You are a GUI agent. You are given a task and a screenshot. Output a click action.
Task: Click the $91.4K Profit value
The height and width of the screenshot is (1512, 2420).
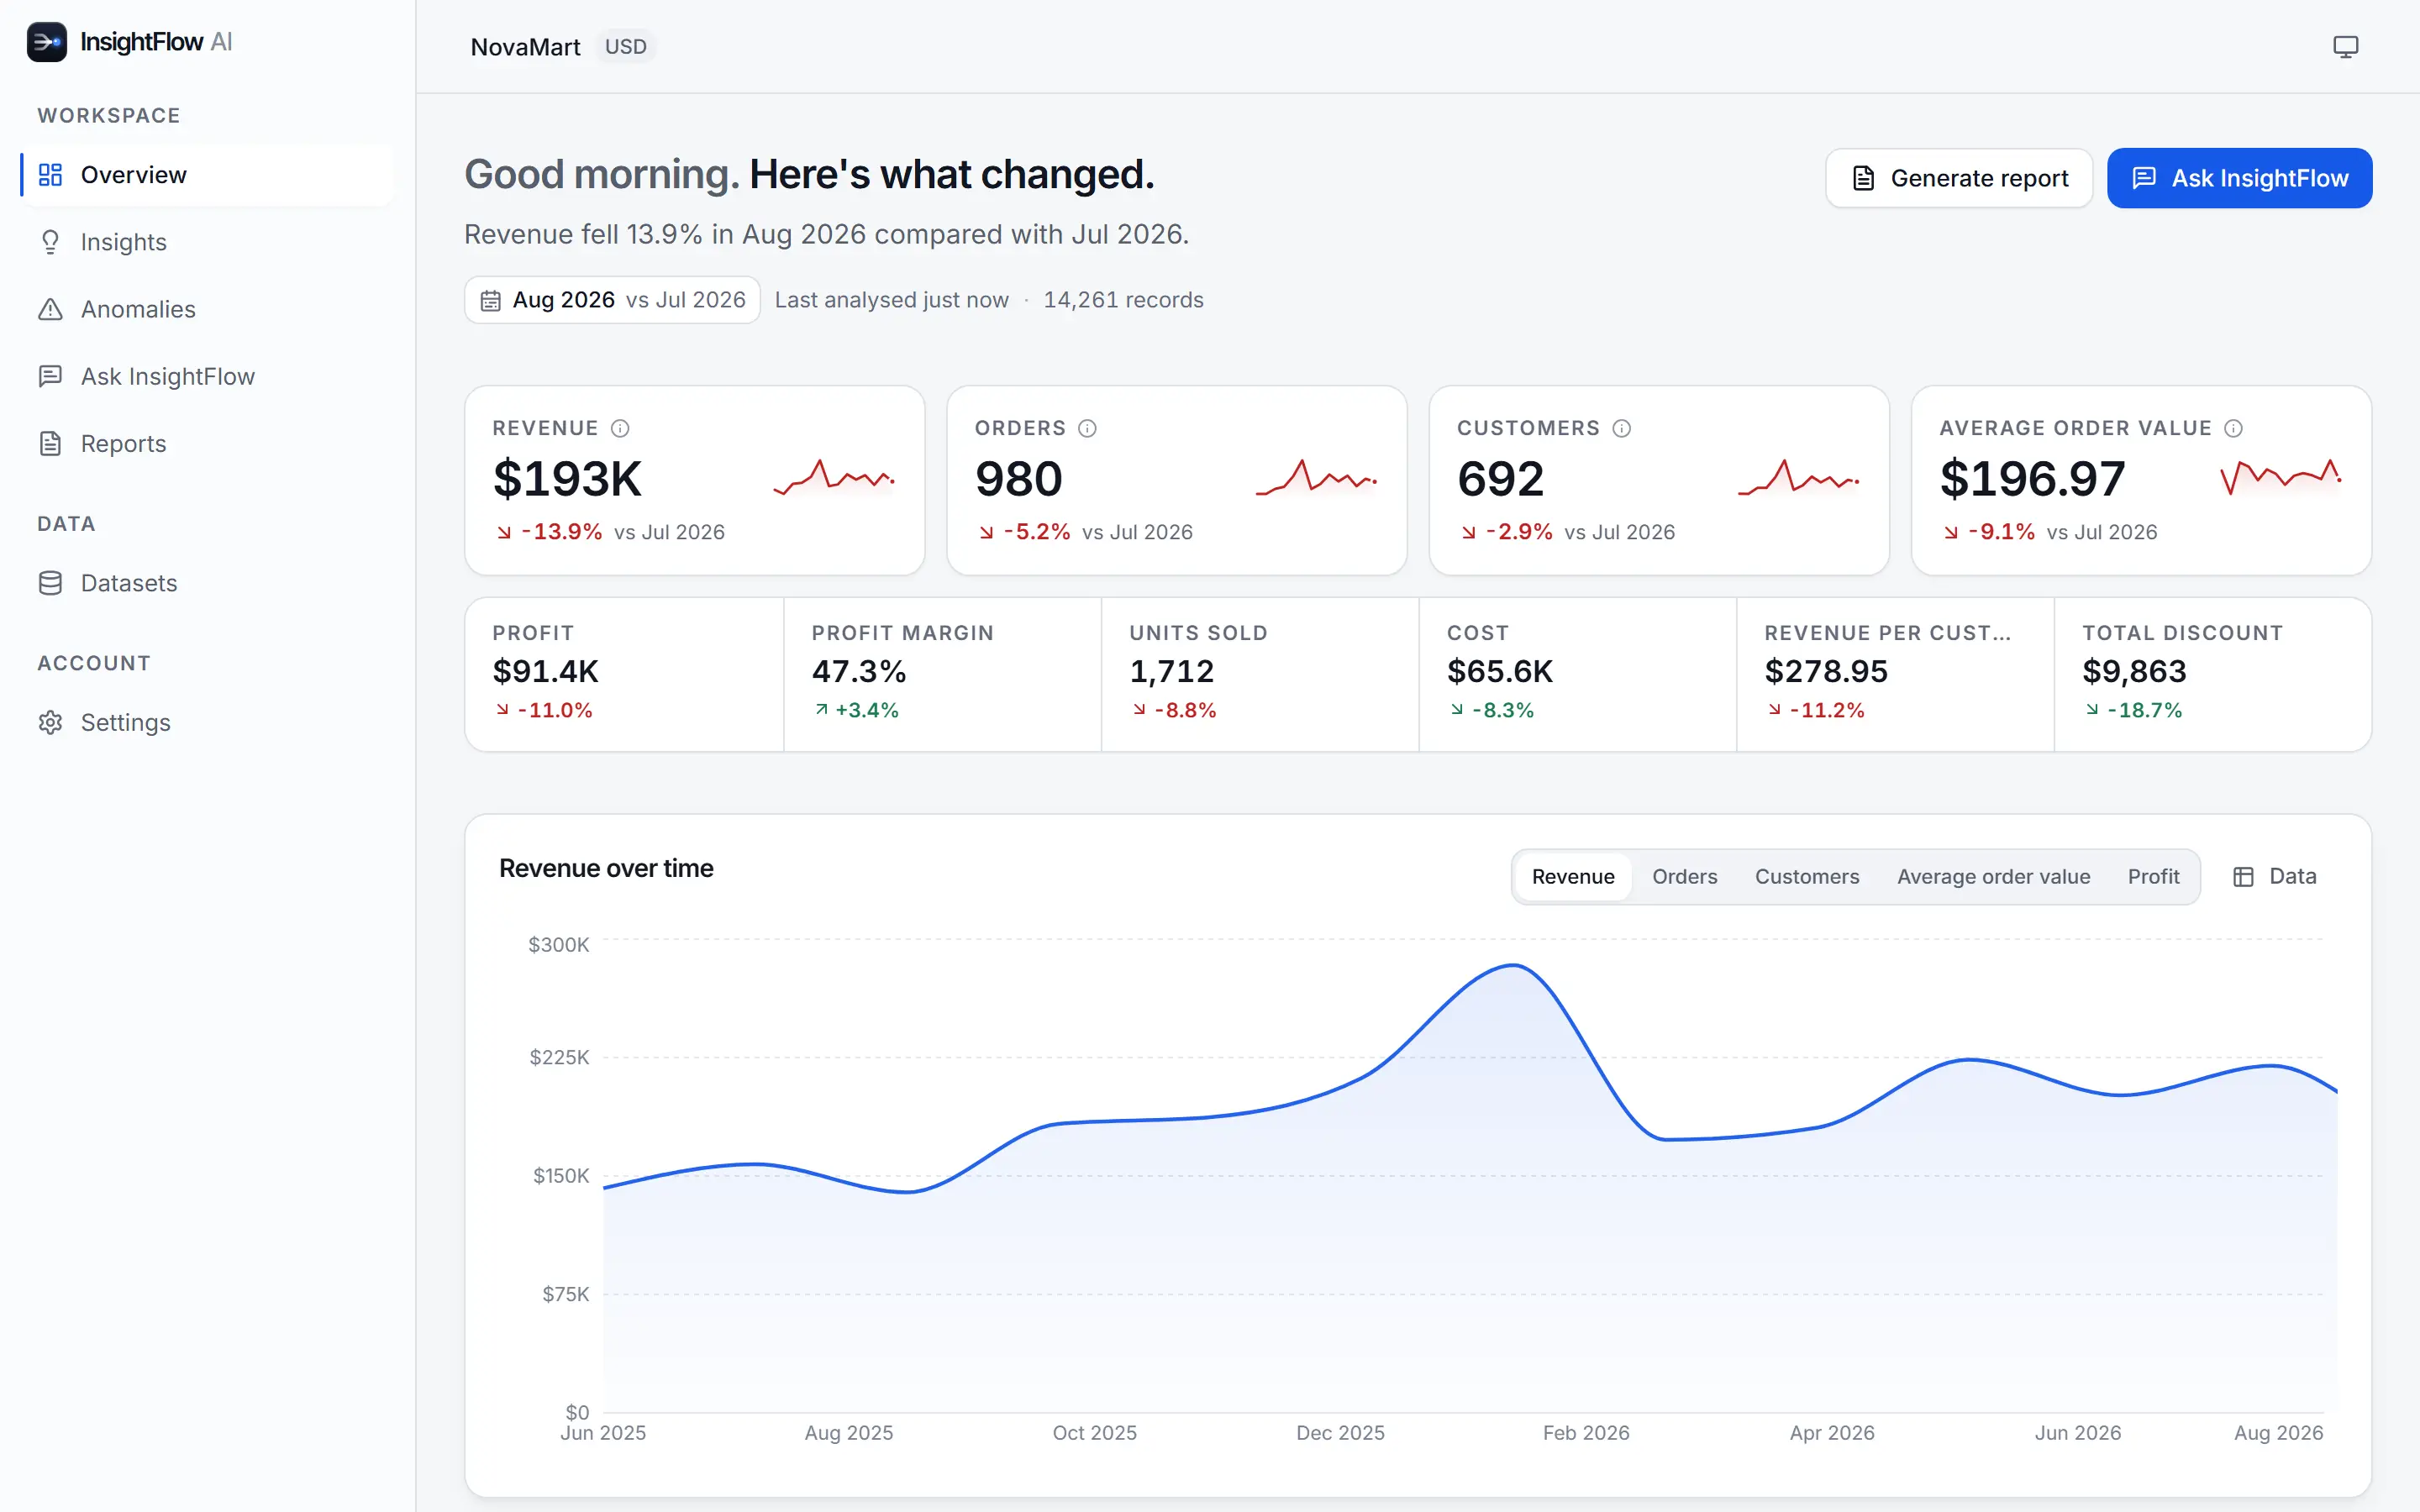tap(545, 671)
